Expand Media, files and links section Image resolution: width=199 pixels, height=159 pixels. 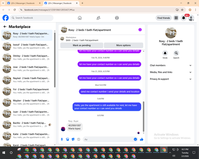[171, 72]
